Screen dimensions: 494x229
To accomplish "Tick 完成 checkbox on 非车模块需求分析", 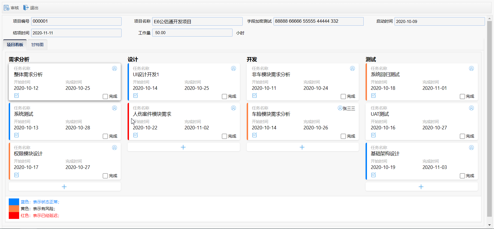I will (343, 96).
